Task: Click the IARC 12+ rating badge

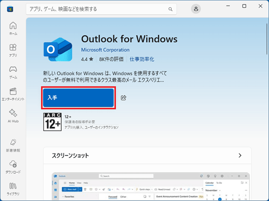Action: 52,122
